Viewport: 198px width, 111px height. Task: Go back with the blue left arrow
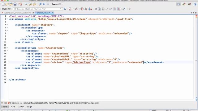click(x=44, y=4)
